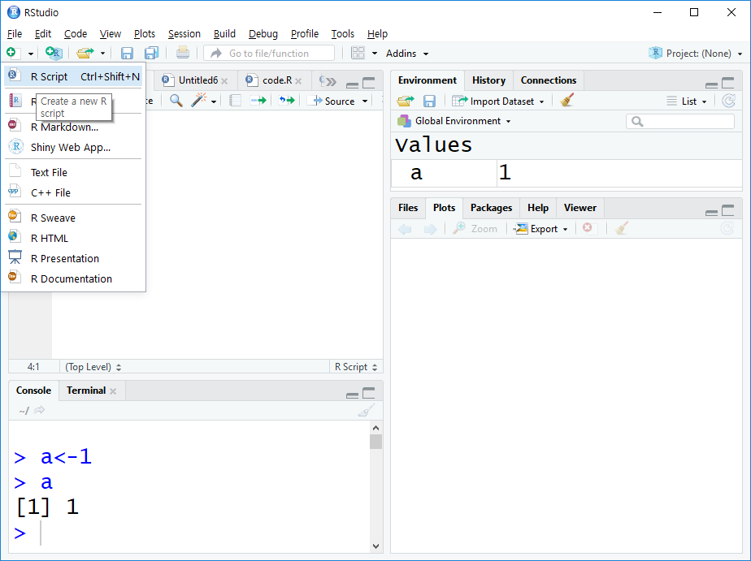
Task: Choose Shiny Web App... menu entry
Action: tap(73, 147)
